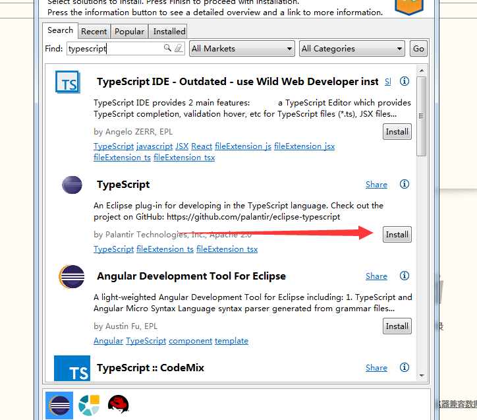Switch to the Installed tab
Image resolution: width=477 pixels, height=420 pixels.
169,32
